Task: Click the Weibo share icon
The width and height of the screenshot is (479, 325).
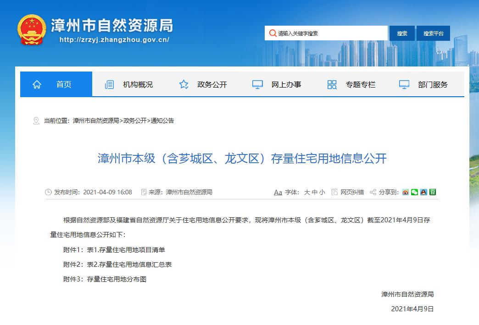Action: point(405,192)
